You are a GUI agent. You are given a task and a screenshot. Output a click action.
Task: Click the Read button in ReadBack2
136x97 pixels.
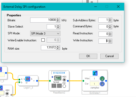pyautogui.click(x=58, y=78)
